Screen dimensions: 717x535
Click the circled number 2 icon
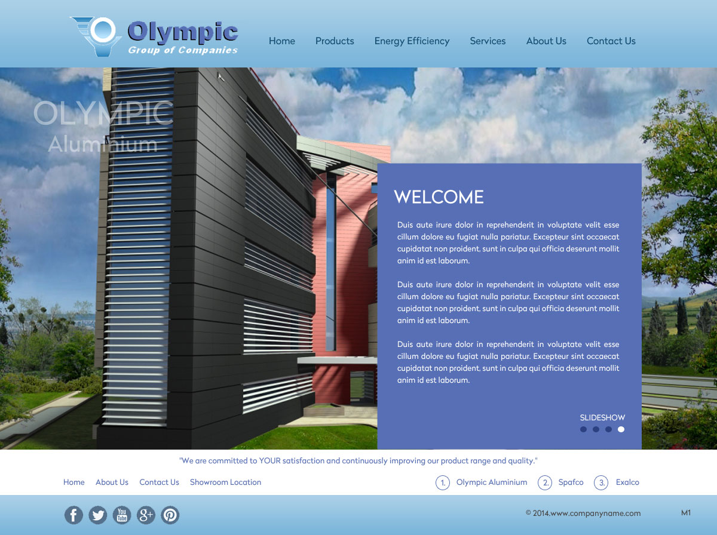pyautogui.click(x=545, y=482)
